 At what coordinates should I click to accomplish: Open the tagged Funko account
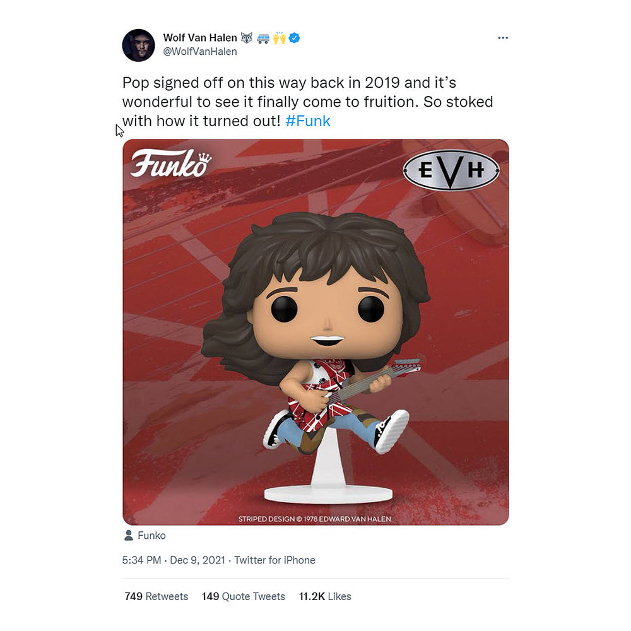click(x=151, y=535)
